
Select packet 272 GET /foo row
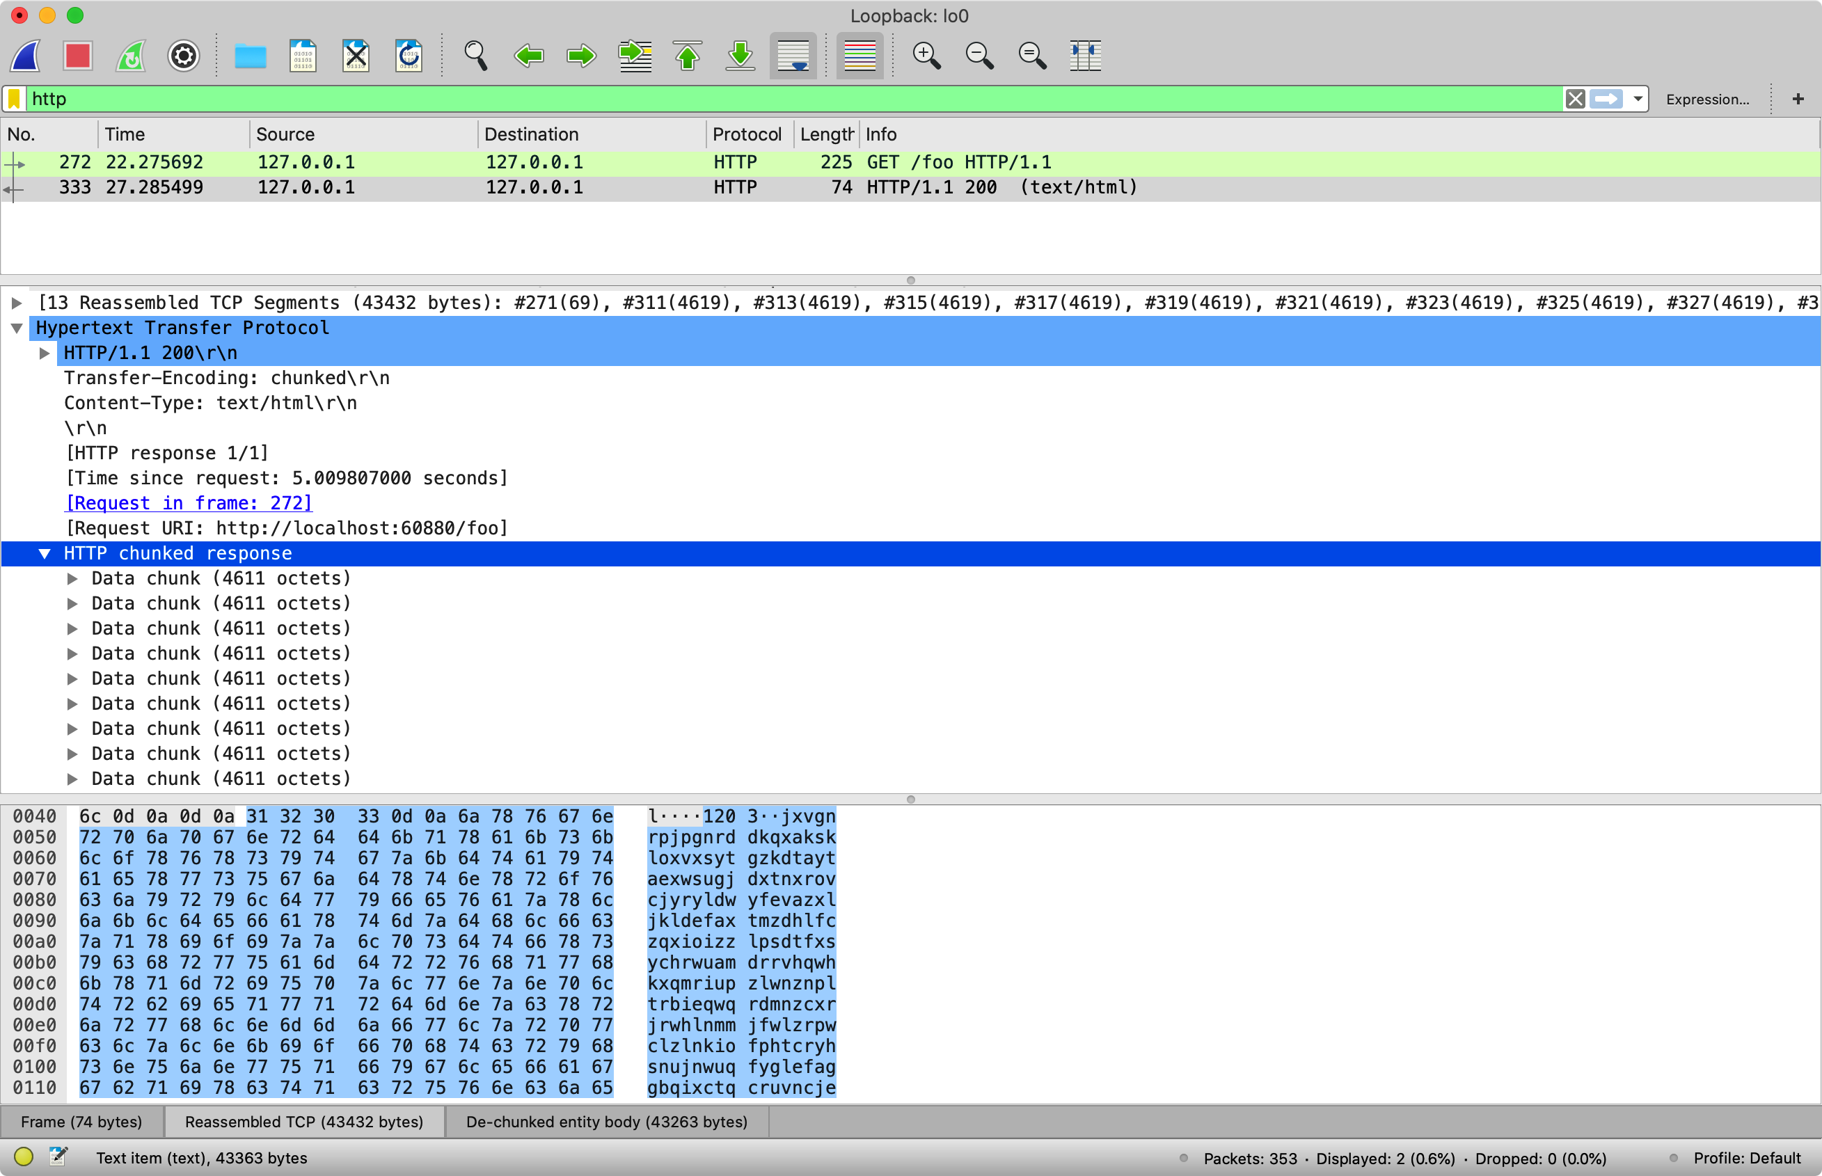(x=534, y=163)
